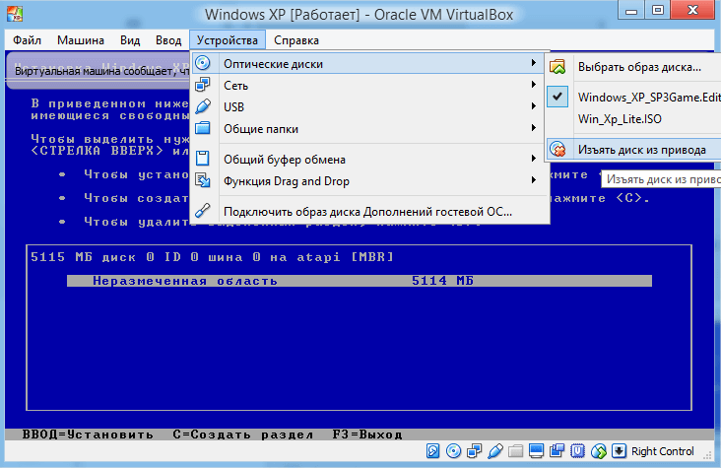Click the Drag and Drop function icon
Image resolution: width=721 pixels, height=468 pixels.
(203, 180)
